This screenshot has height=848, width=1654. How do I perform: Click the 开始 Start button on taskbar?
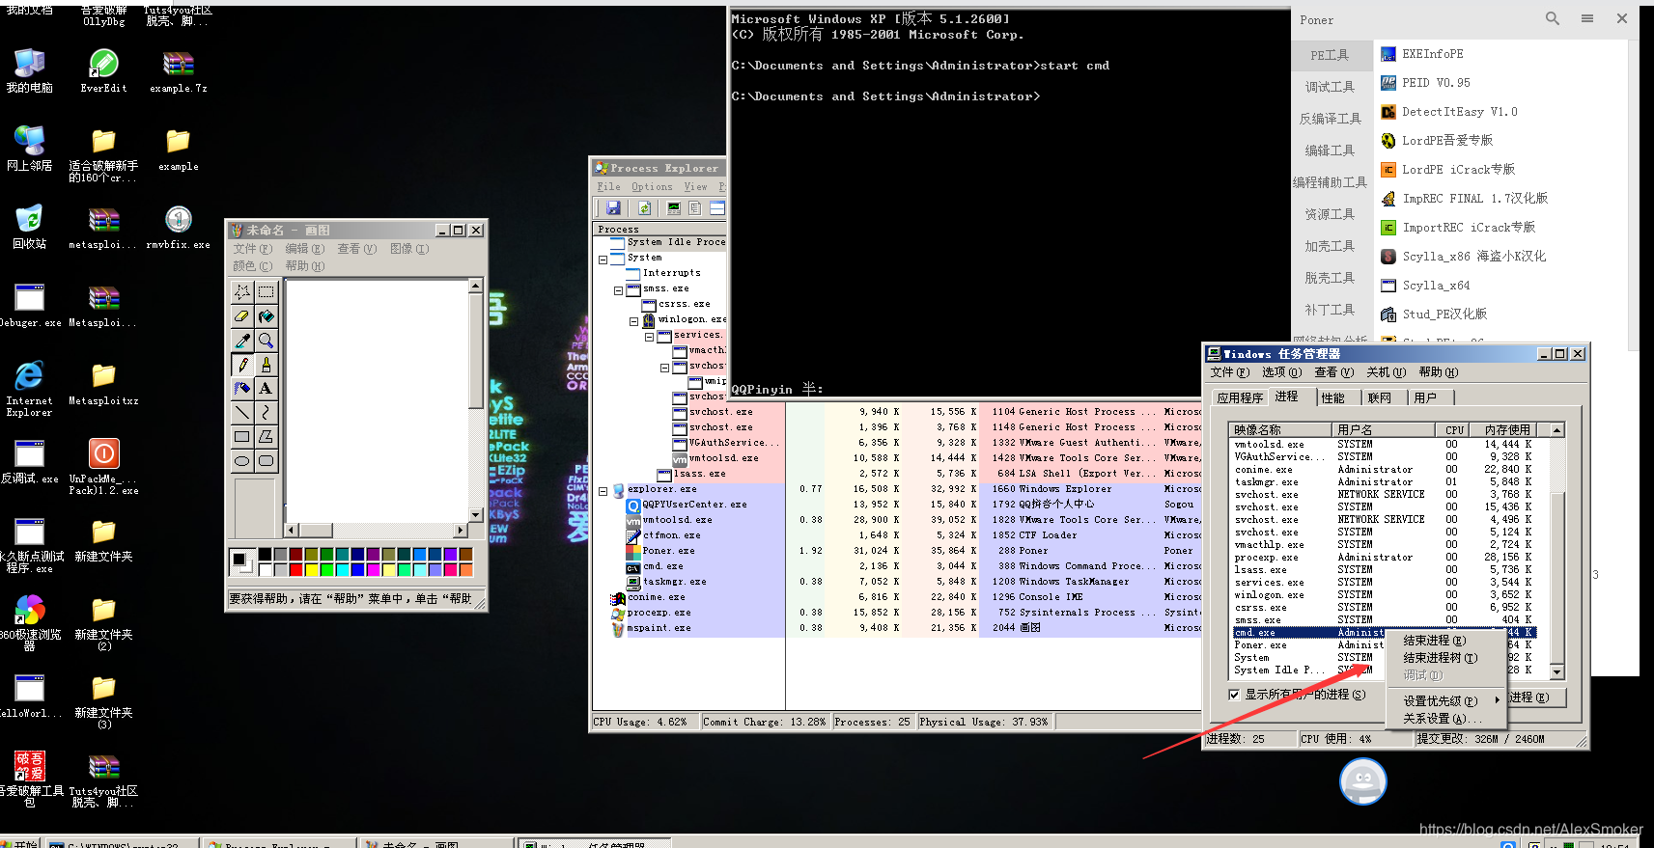(x=20, y=843)
